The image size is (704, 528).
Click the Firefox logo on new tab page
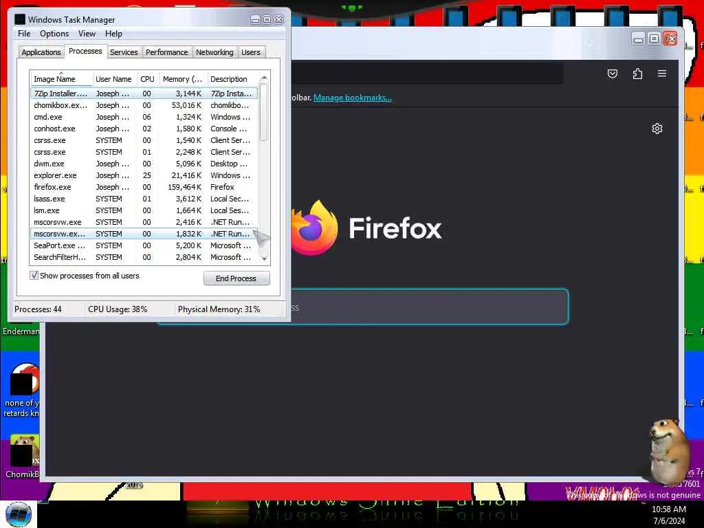point(314,228)
